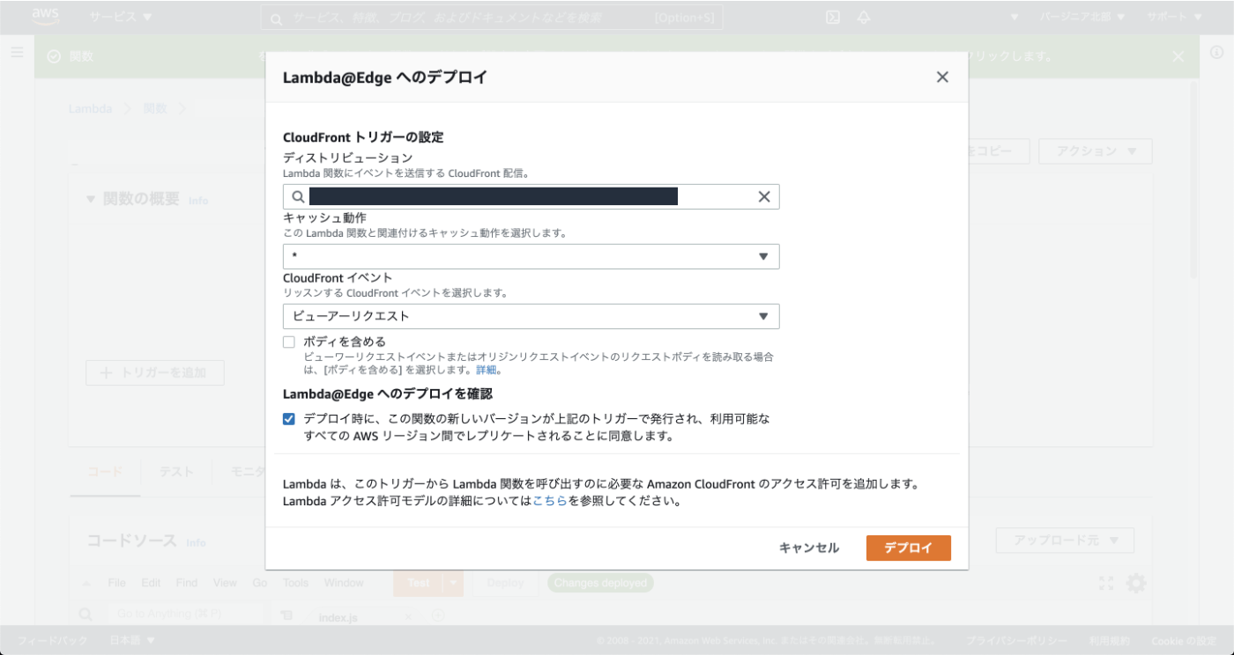Click the キャンセル button
Screen dimensions: 1234x655
[809, 548]
